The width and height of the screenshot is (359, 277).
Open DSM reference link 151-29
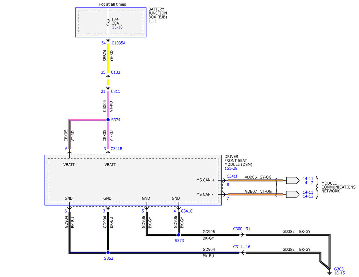(x=231, y=169)
